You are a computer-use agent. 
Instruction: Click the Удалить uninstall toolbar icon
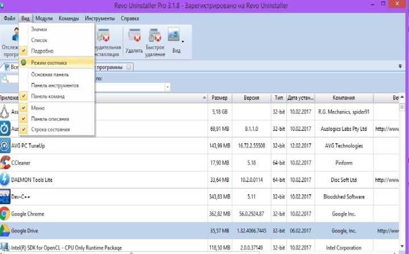pos(135,35)
